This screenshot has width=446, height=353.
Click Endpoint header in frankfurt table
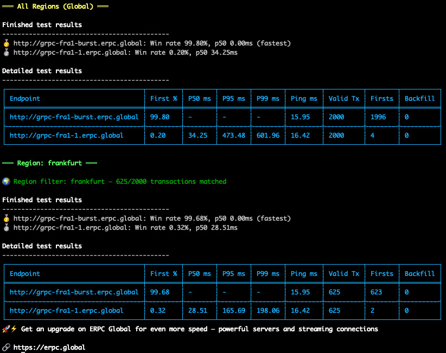pyautogui.click(x=25, y=274)
